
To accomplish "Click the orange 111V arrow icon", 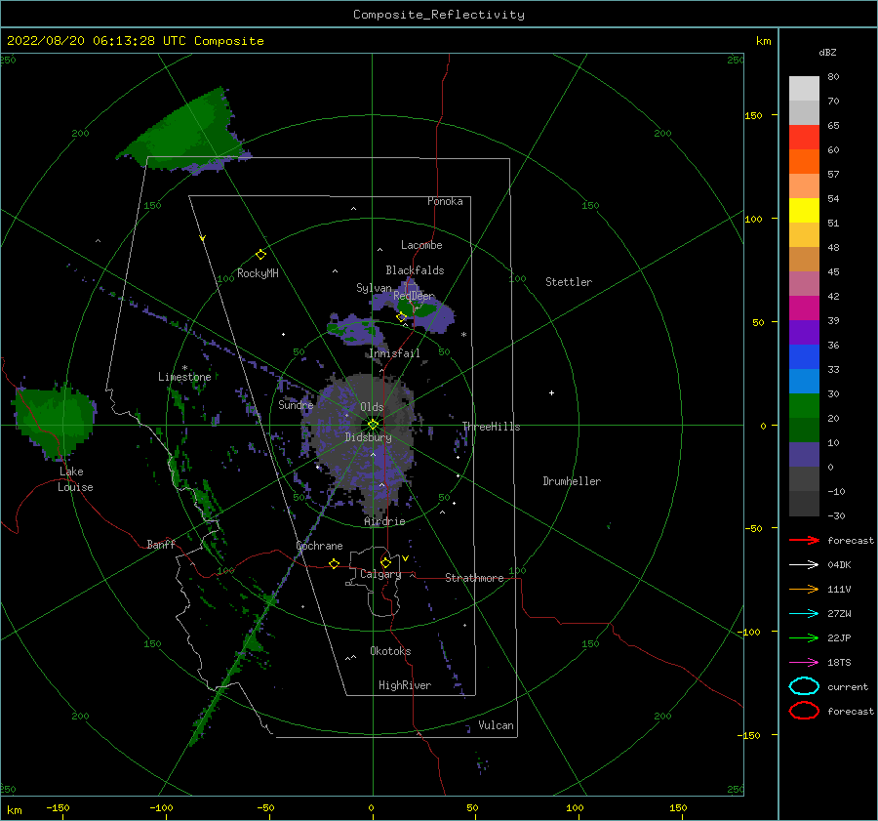I will (x=804, y=589).
